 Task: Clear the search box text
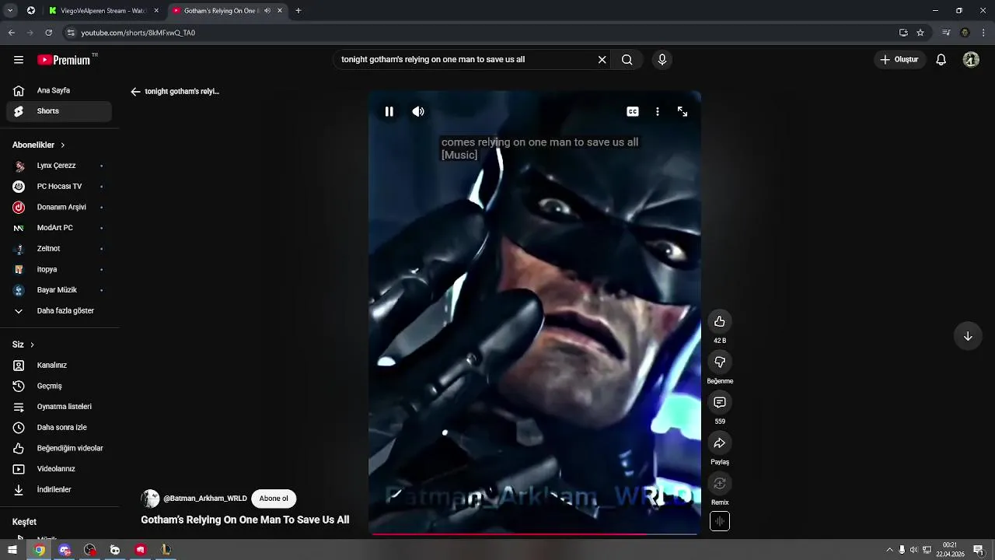(602, 60)
